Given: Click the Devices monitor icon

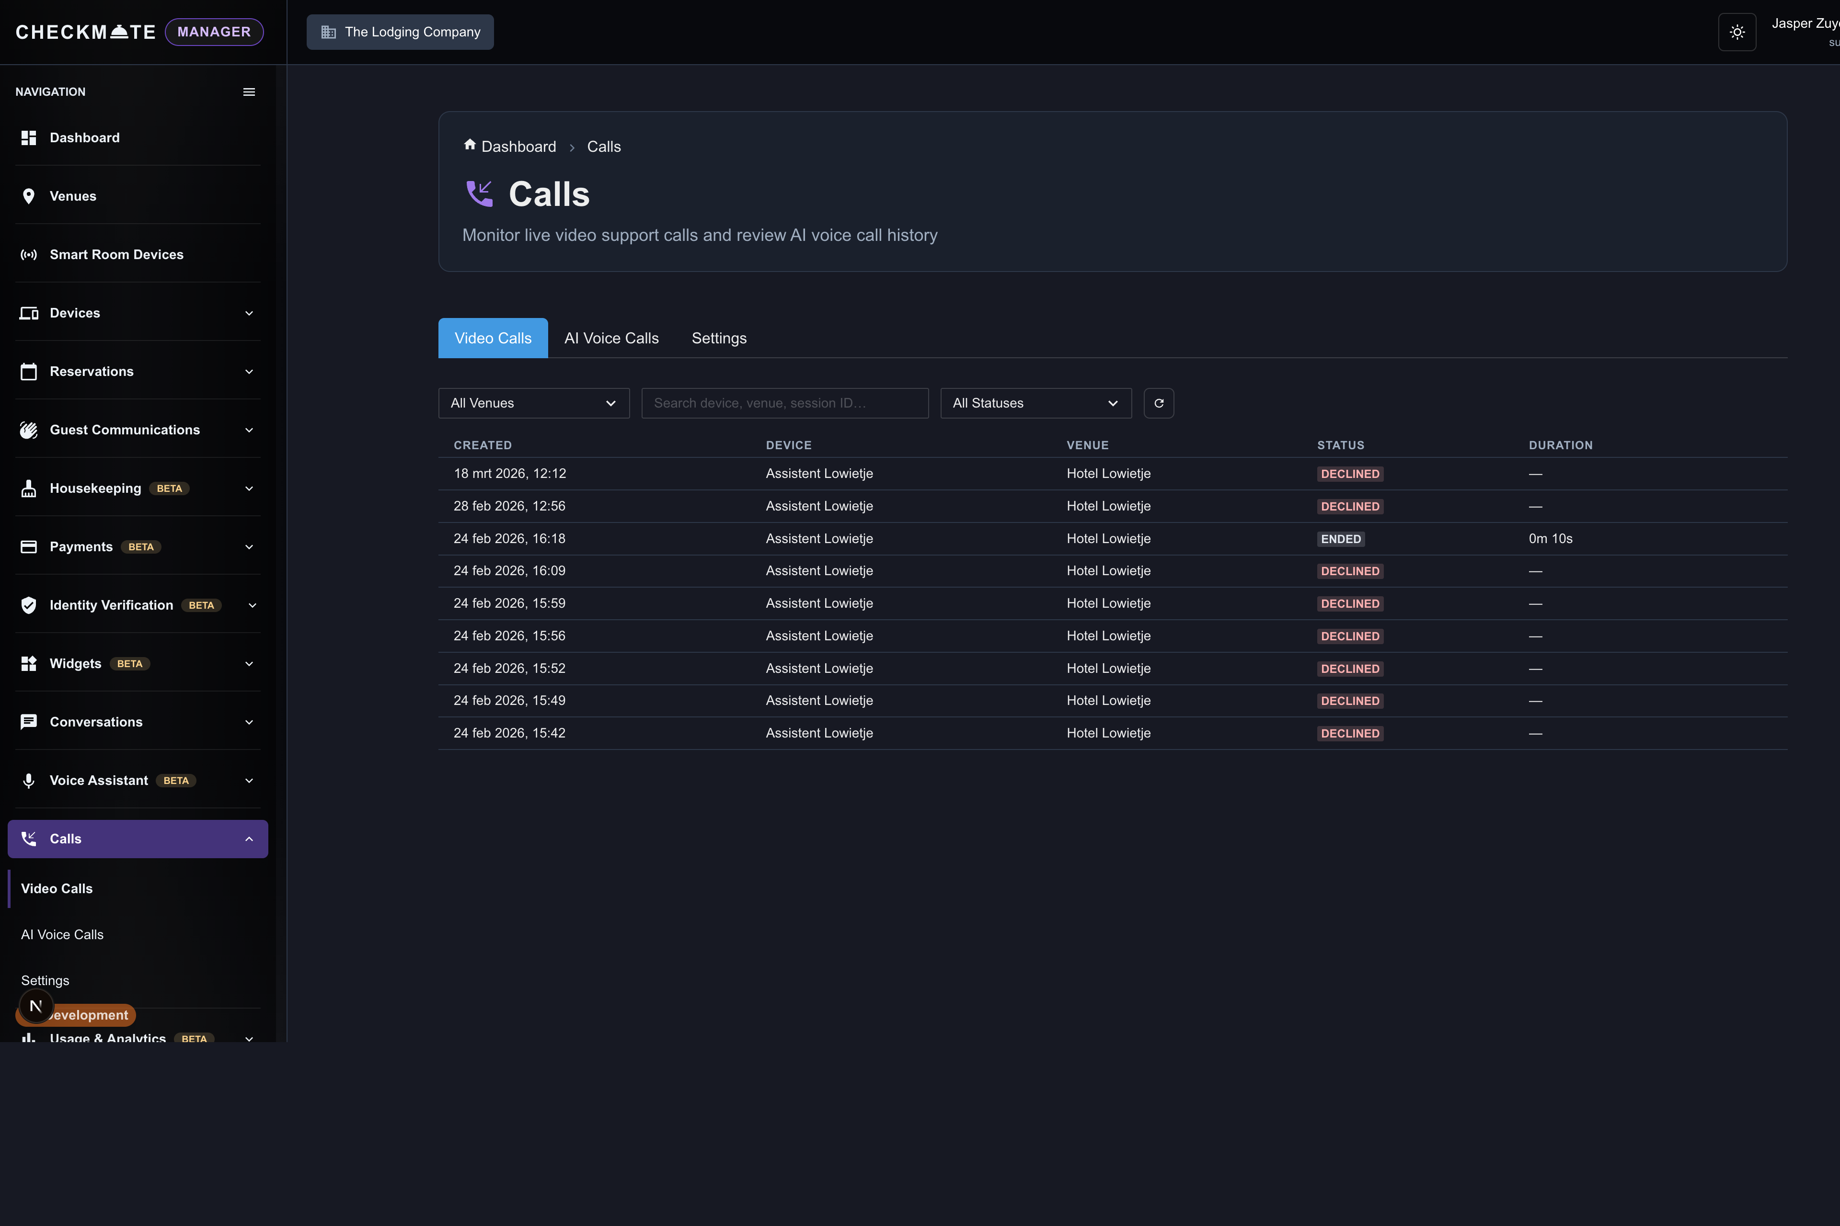Looking at the screenshot, I should coord(29,313).
